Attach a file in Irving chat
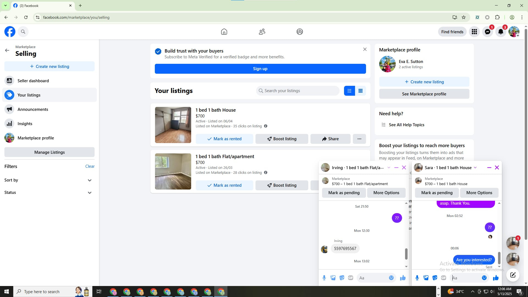Viewport: 528px width, 297px height. [x=333, y=278]
